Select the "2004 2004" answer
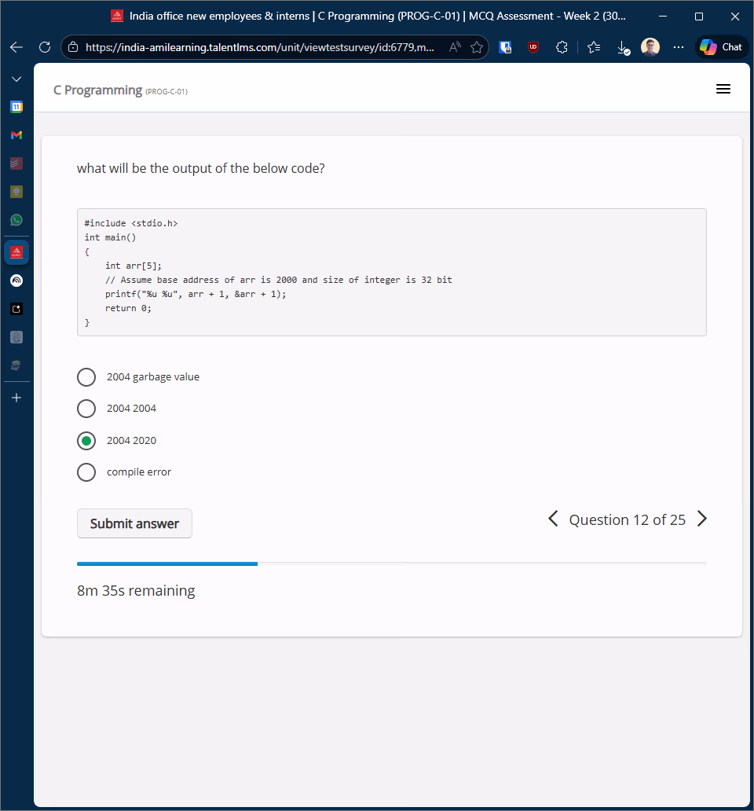 (86, 409)
